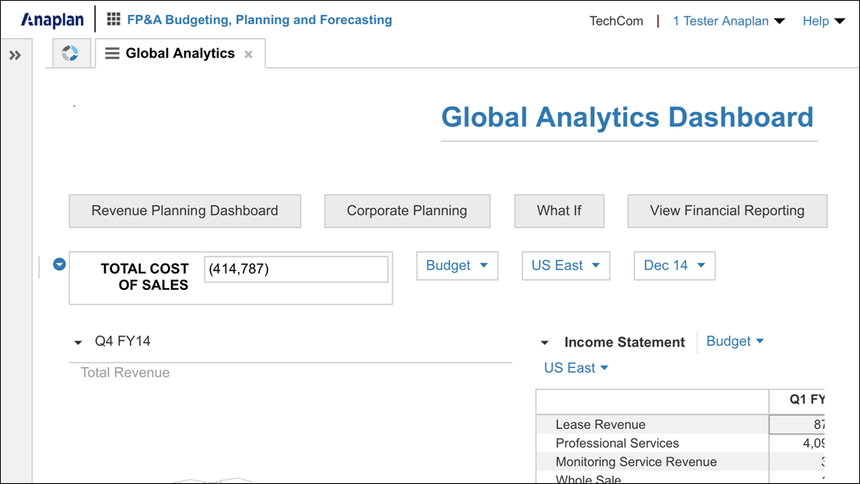Close the Global Analytics tab with the x icon

[247, 54]
